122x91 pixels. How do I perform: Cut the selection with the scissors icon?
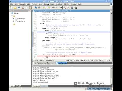tap(23, 8)
